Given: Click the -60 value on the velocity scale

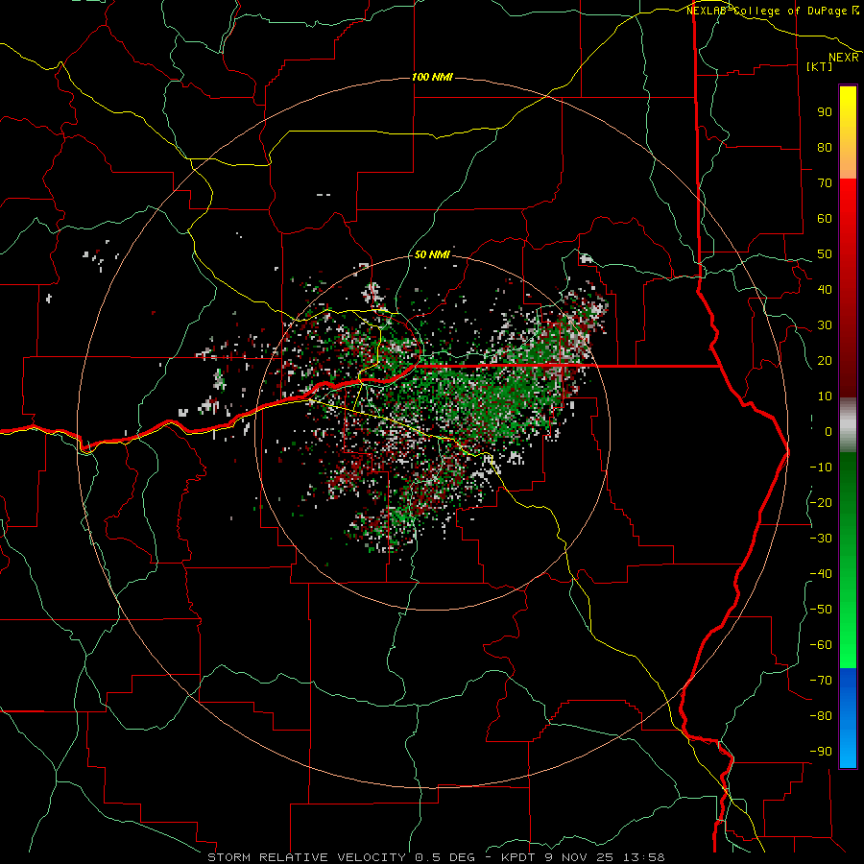Looking at the screenshot, I should (x=821, y=645).
